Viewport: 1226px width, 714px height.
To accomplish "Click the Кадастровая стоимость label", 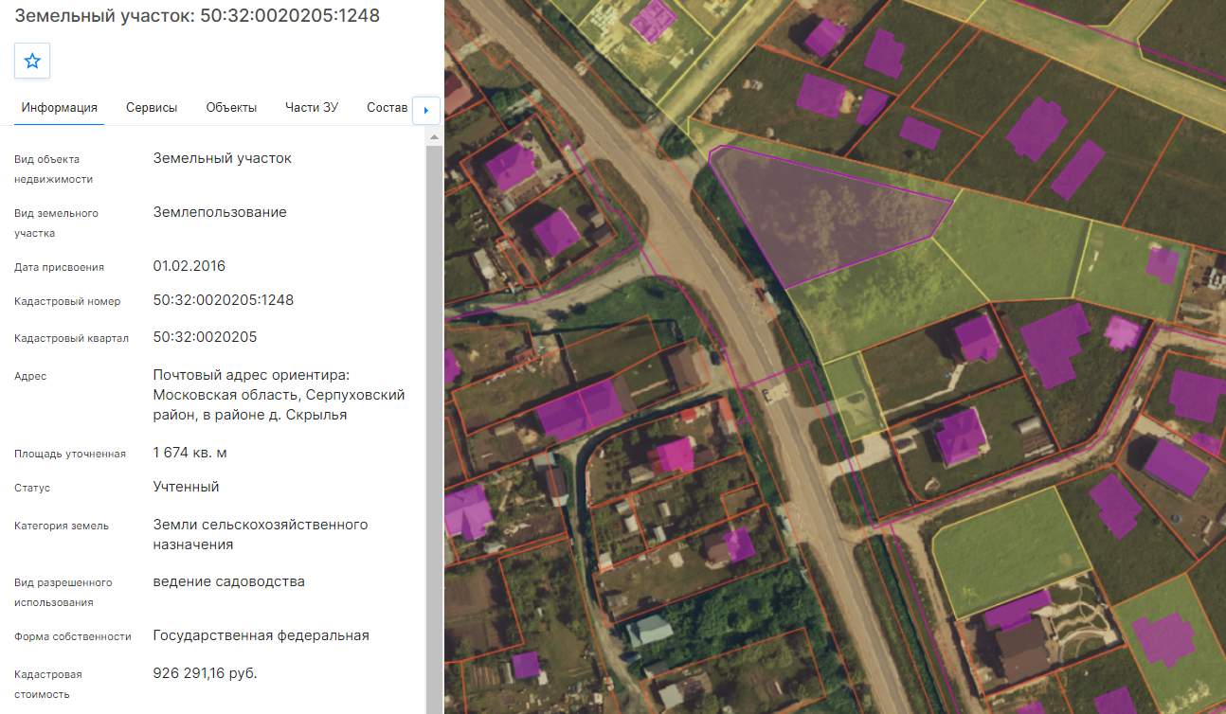I will 48,684.
